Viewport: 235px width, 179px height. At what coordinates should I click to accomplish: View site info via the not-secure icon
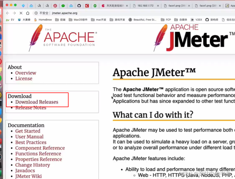[36, 13]
